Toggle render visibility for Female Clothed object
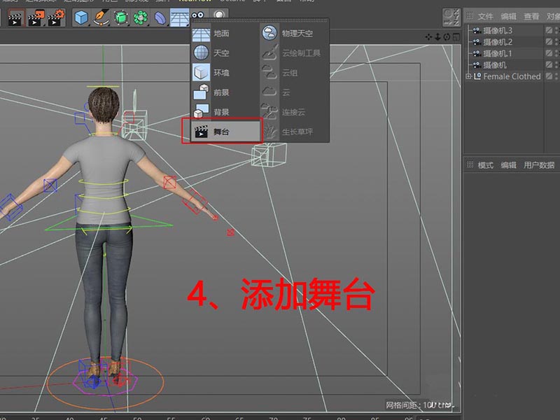This screenshot has width=560, height=420. [x=556, y=78]
